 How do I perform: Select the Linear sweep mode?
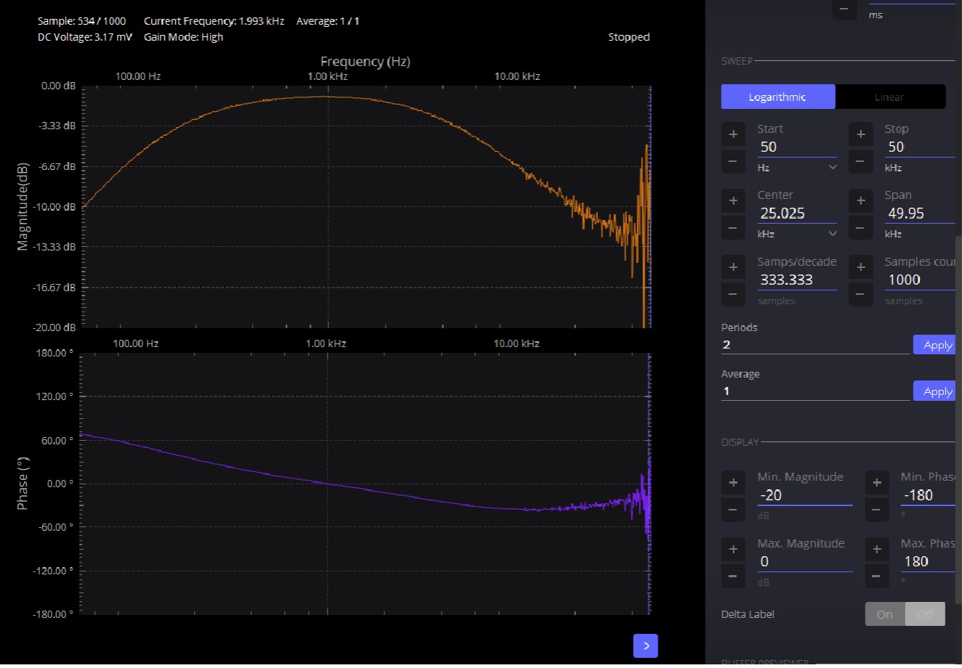(x=890, y=97)
